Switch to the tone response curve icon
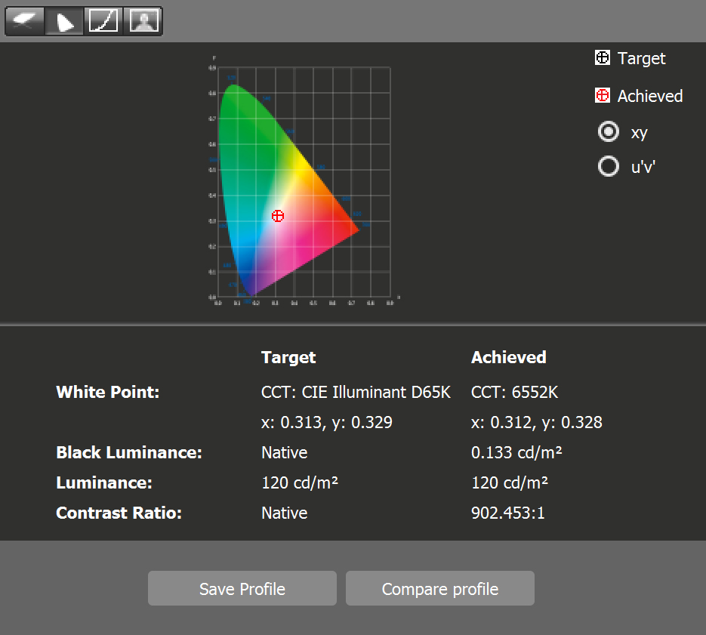 pyautogui.click(x=103, y=21)
